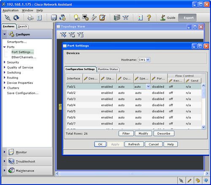Switch to Expert mode

click(187, 18)
